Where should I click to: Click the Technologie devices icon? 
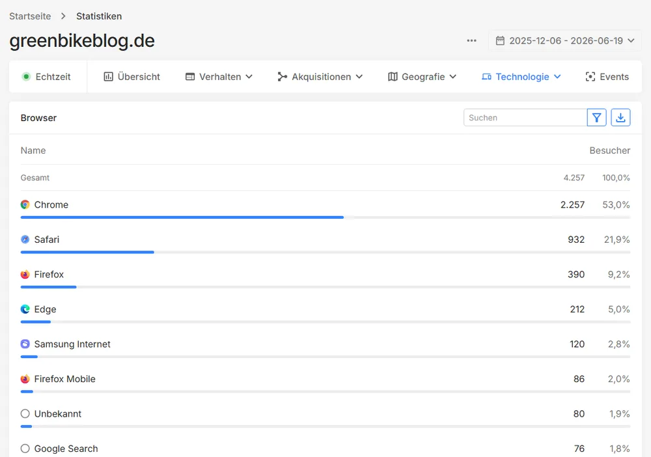point(486,77)
